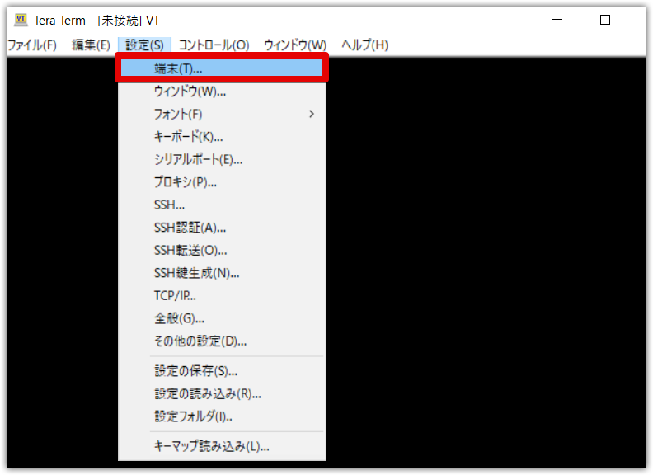The image size is (653, 475).
Task: Choose 全般(G)... menu item
Action: tap(222, 318)
